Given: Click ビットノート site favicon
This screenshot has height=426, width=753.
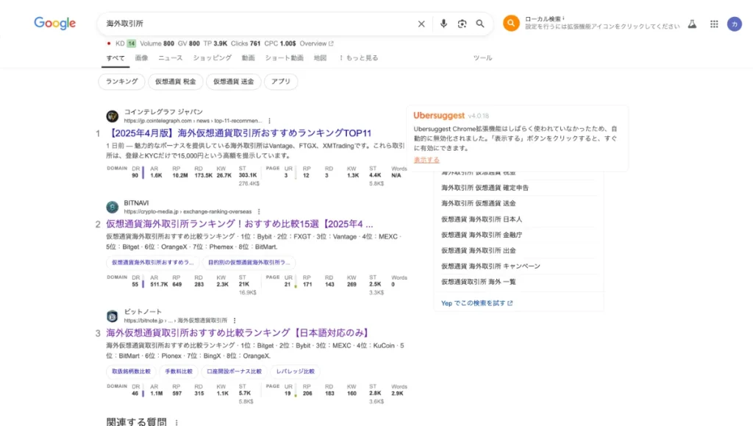Looking at the screenshot, I should click(113, 316).
